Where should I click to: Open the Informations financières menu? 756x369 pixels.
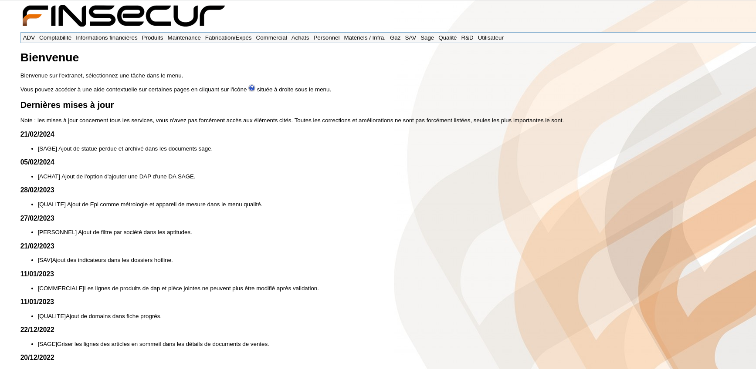(107, 38)
